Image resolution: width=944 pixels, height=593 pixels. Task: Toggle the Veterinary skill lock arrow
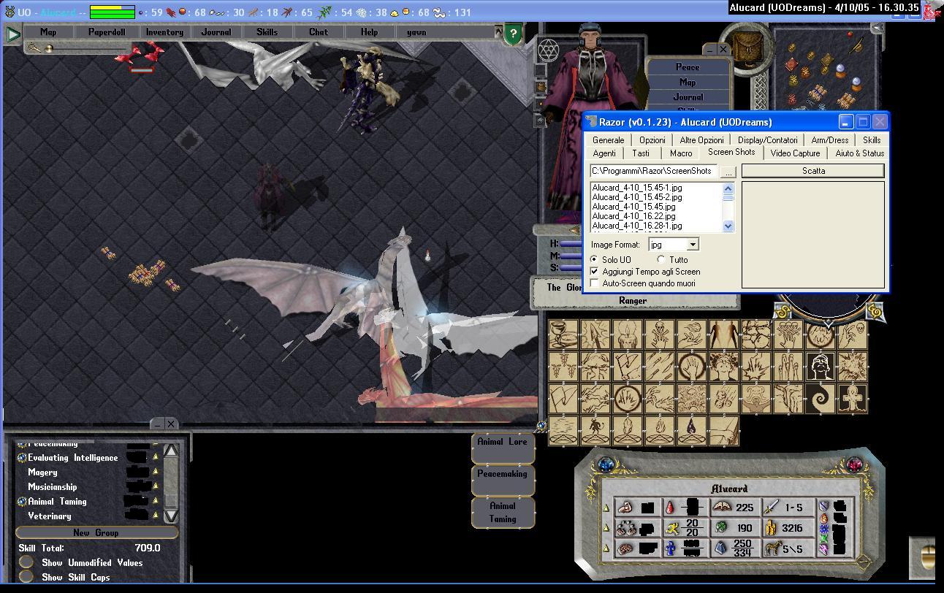tap(155, 516)
